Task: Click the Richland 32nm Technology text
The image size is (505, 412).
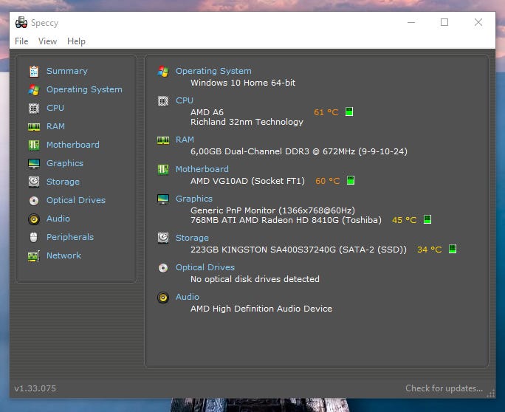Action: point(247,122)
